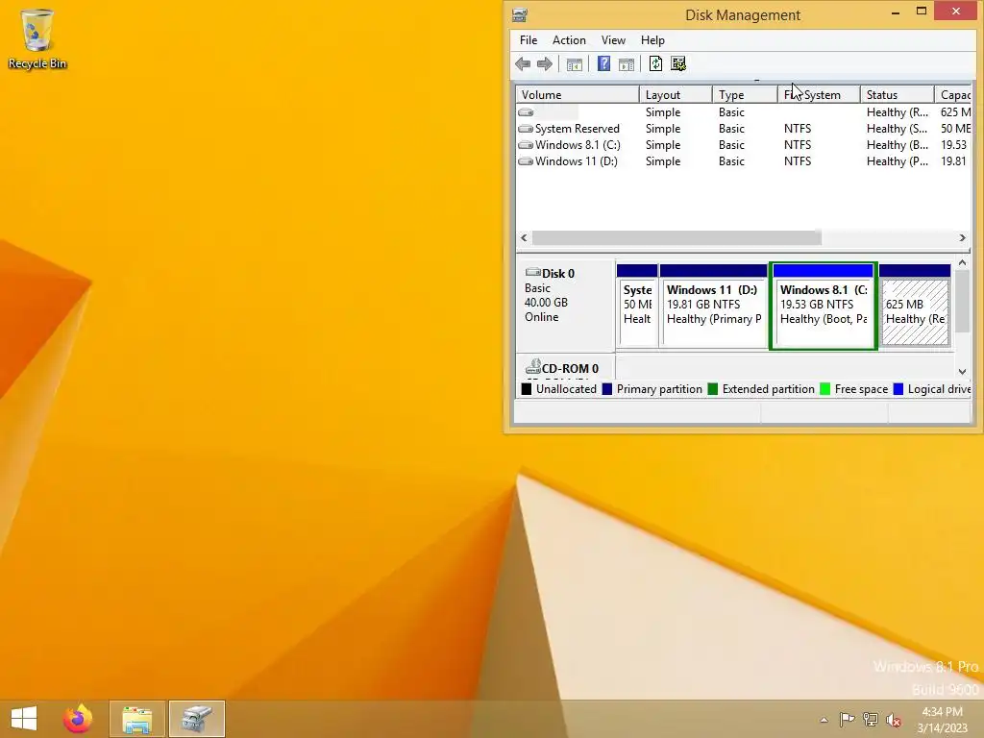
Task: Click the Primary partition legend swatch
Action: pos(607,389)
